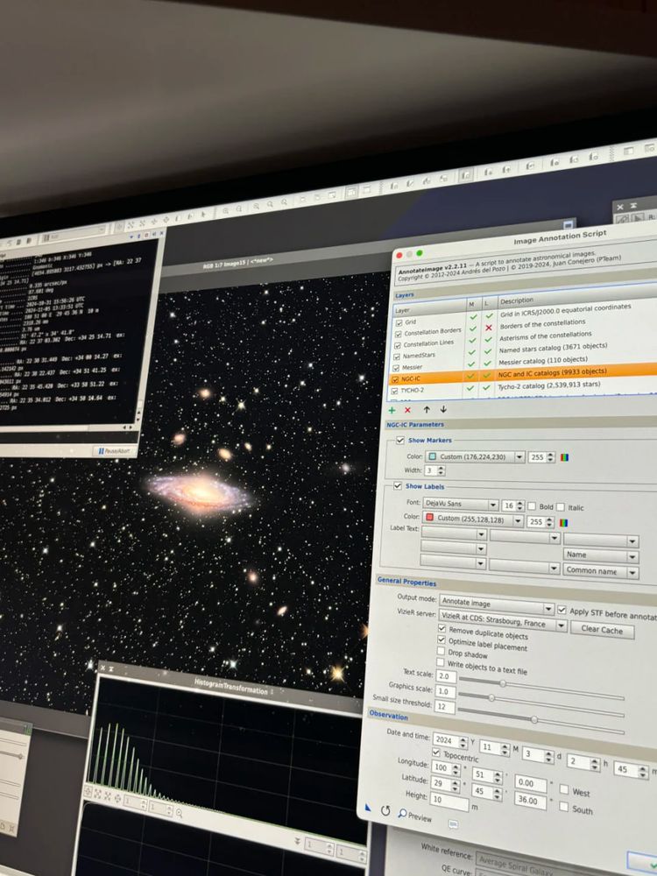Screen dimensions: 657x876
Task: Toggle the Topocentric checkbox
Action: click(x=436, y=753)
